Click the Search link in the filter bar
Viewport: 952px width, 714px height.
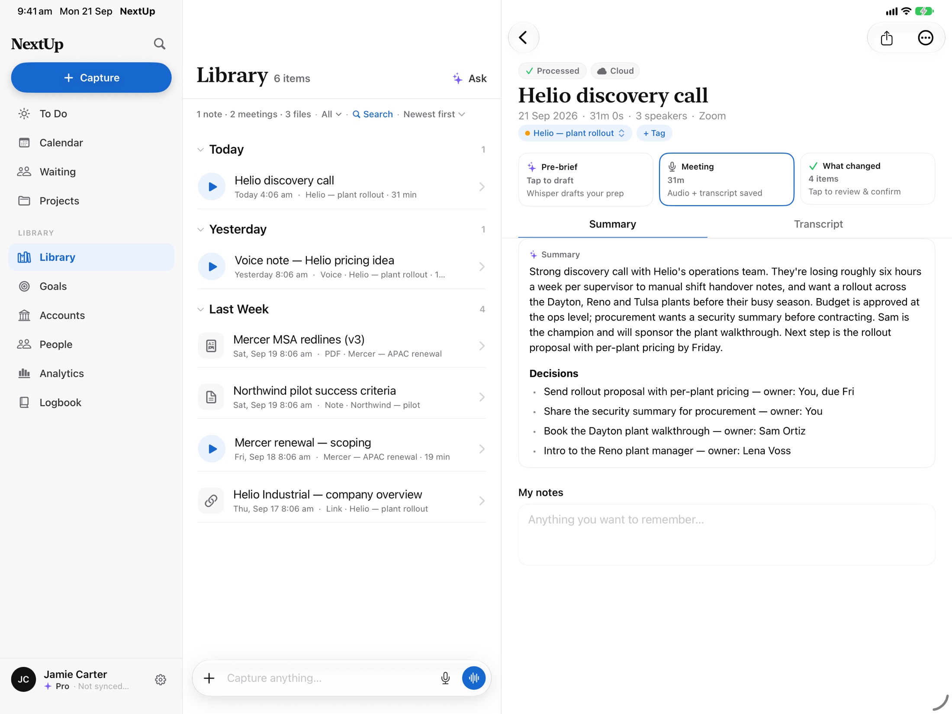point(373,114)
